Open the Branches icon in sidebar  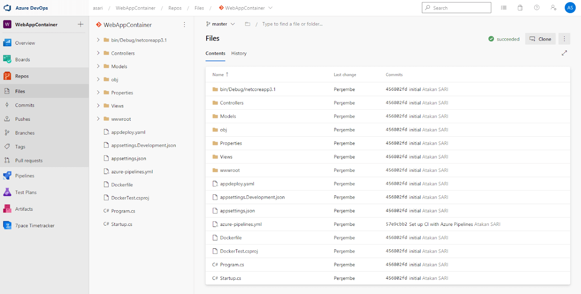point(7,133)
